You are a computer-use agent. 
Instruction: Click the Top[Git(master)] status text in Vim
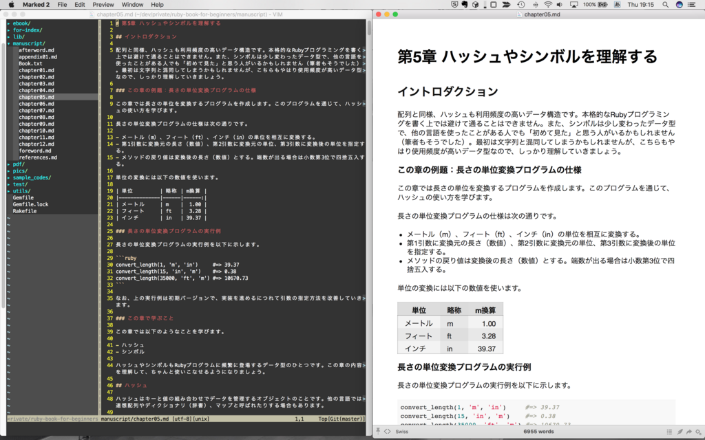tap(341, 419)
